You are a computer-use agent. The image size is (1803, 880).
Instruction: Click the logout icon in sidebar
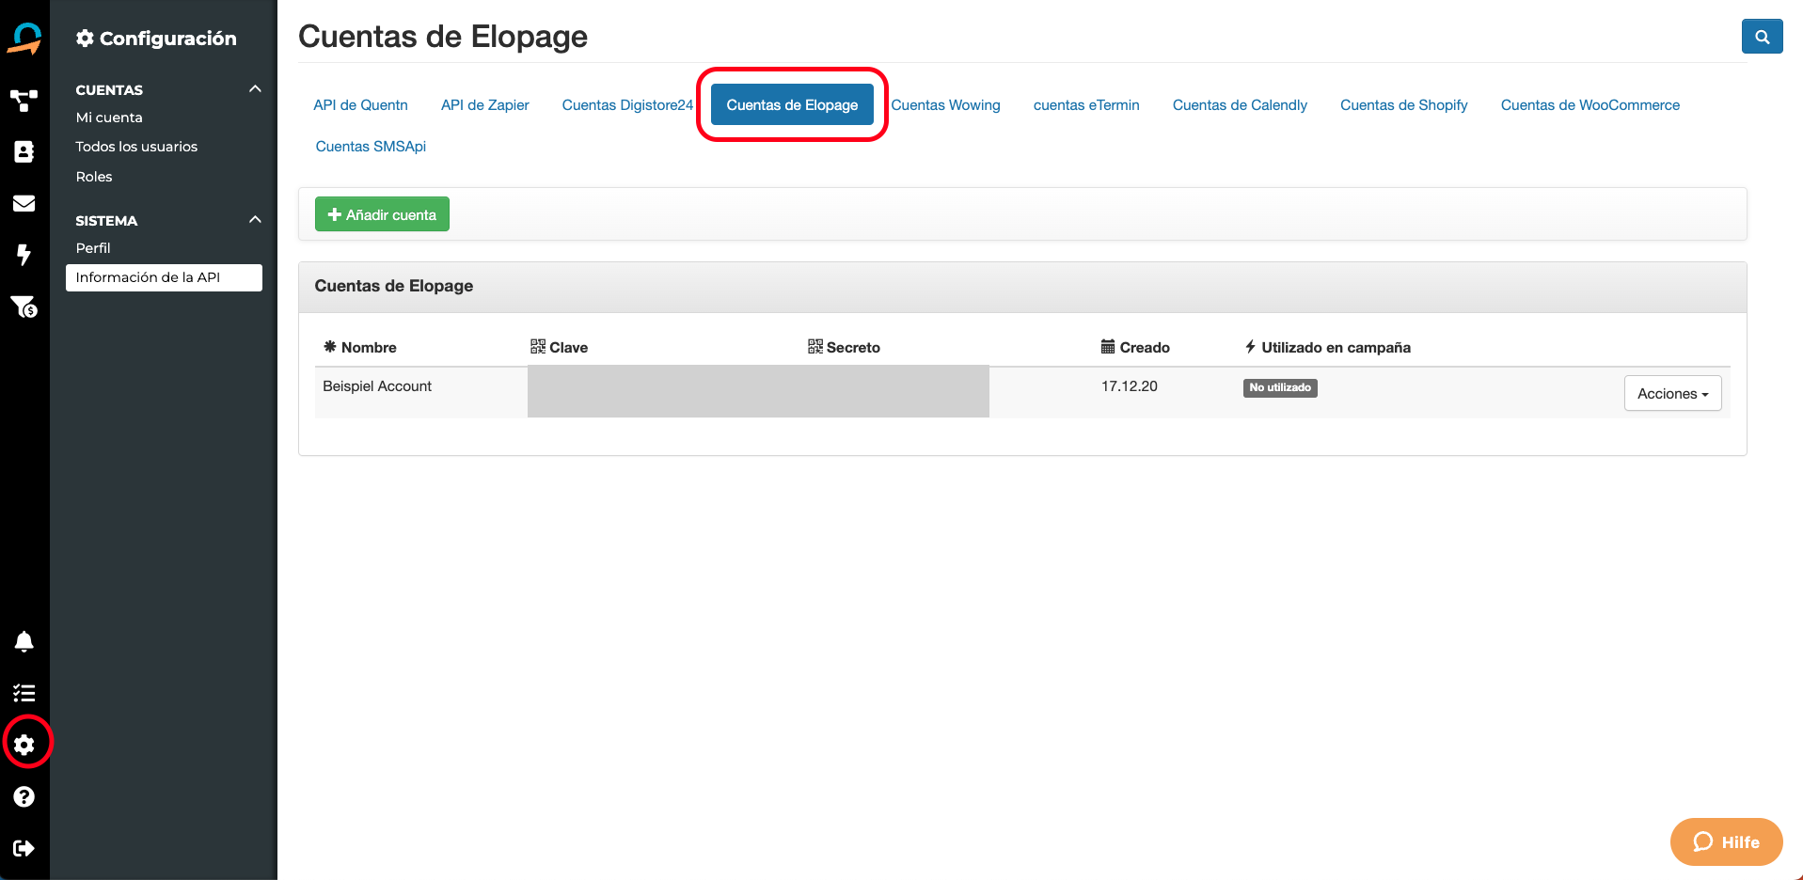24,848
